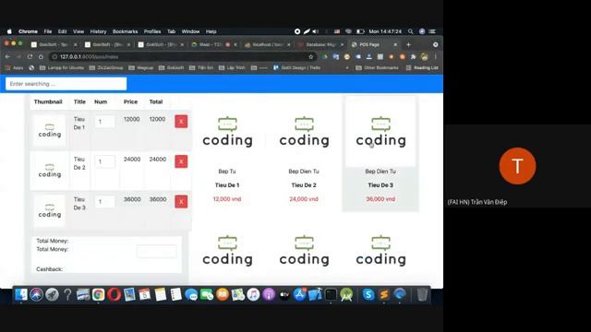Remove the Tieu De 3 cart row
The image size is (591, 332).
[181, 201]
